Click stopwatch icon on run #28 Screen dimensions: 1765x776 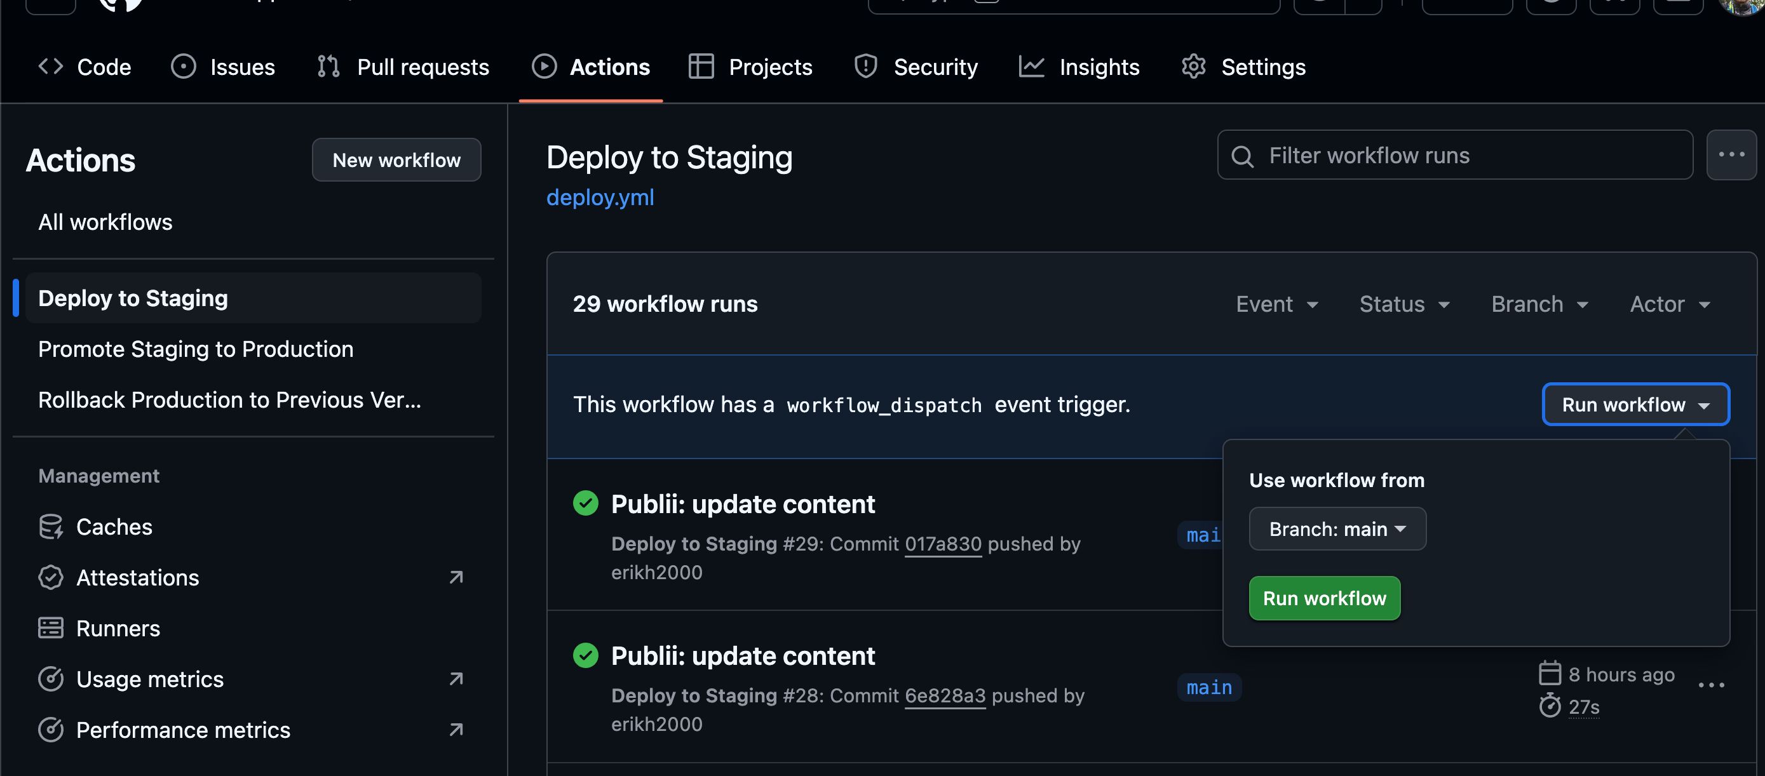[1550, 706]
